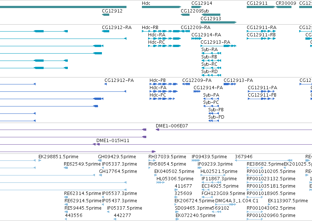
Task: Click the CG12912 gene label
Action: (112, 11)
